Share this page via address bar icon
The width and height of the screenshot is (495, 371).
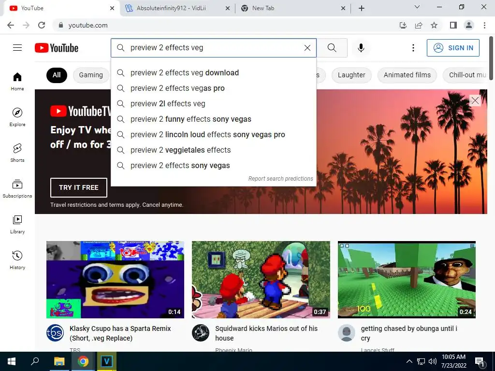[419, 25]
